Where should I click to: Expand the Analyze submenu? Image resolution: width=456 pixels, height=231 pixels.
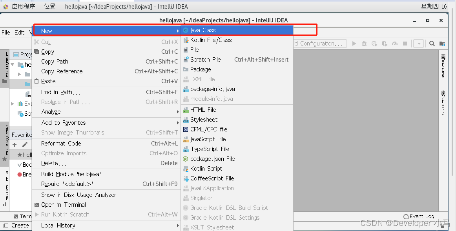coord(106,112)
